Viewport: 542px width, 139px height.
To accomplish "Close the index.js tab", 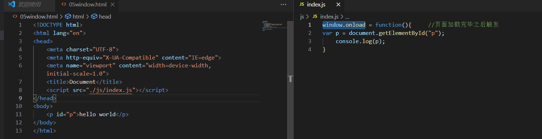I will pos(338,5).
